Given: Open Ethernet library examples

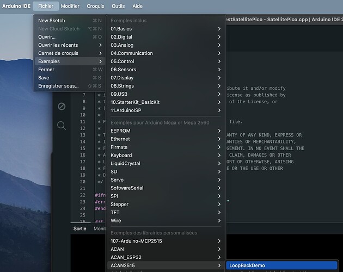Looking at the screenshot, I should tap(166, 139).
